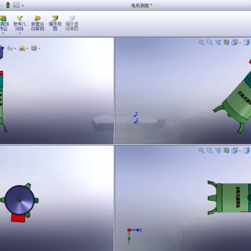This screenshot has width=251, height=251.
Task: Select Zoom to Area in upper-right viewport
Action: [210, 42]
